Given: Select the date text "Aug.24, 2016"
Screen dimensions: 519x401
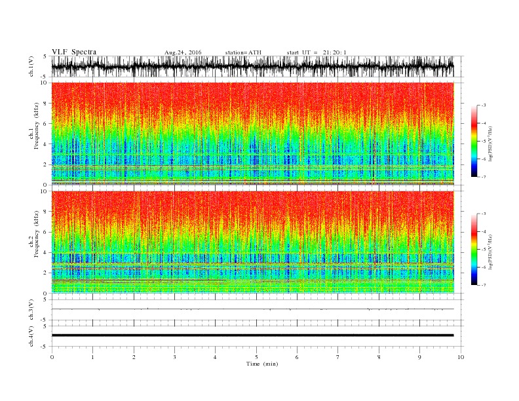Looking at the screenshot, I should (183, 52).
